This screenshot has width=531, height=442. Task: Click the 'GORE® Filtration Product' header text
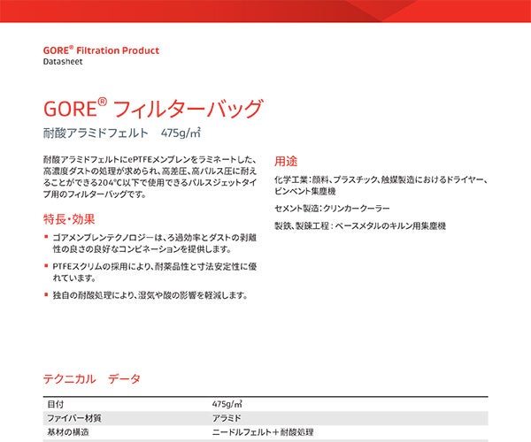tap(101, 50)
